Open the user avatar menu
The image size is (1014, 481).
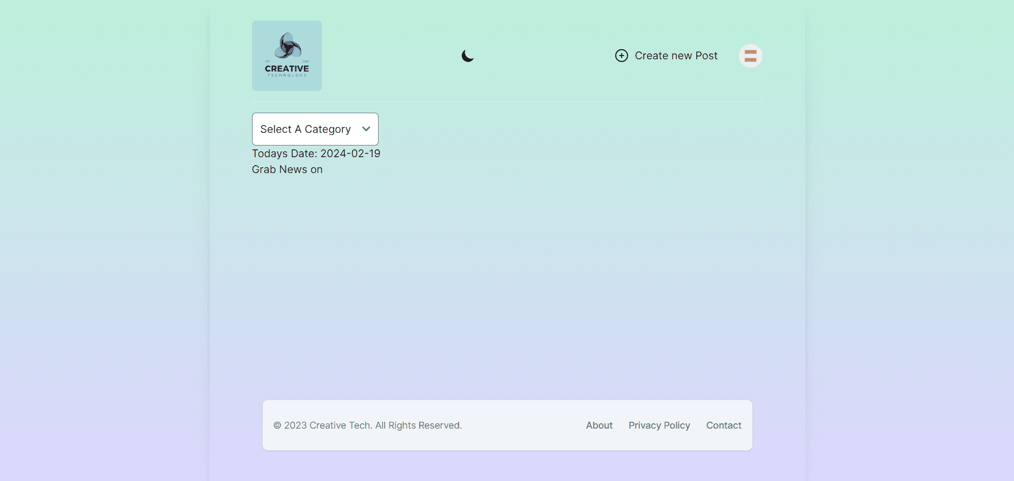point(750,56)
